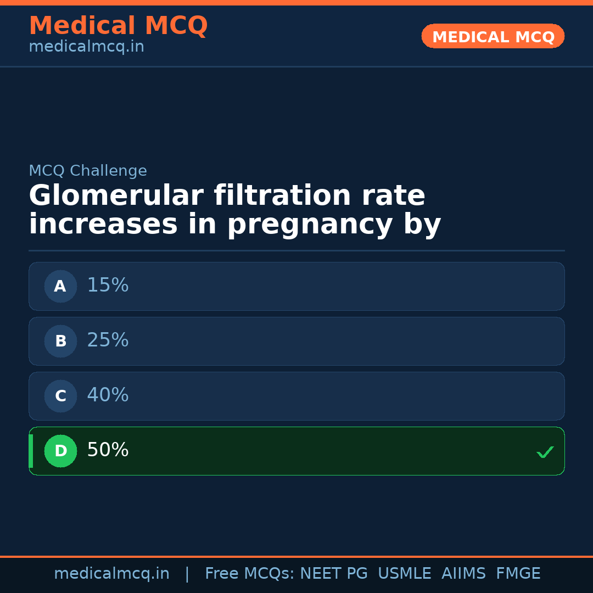This screenshot has height=593, width=593.
Task: Select the 25% answer text
Action: (108, 340)
